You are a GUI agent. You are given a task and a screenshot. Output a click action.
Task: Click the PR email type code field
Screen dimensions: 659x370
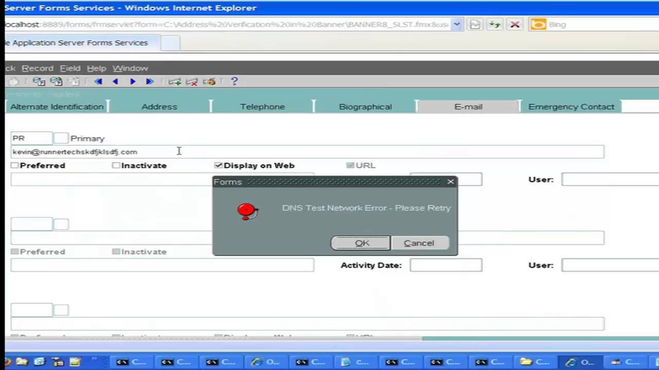[x=31, y=138]
